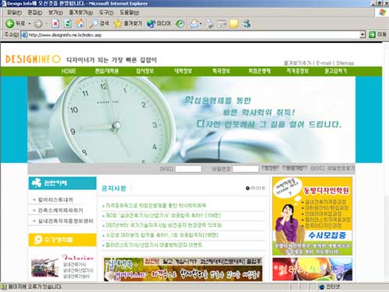Click the History clock icon

click(180, 24)
